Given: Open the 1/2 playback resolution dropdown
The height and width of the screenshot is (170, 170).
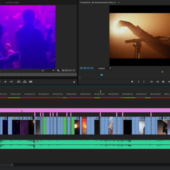Looking at the screenshot, I should [x=48, y=71].
